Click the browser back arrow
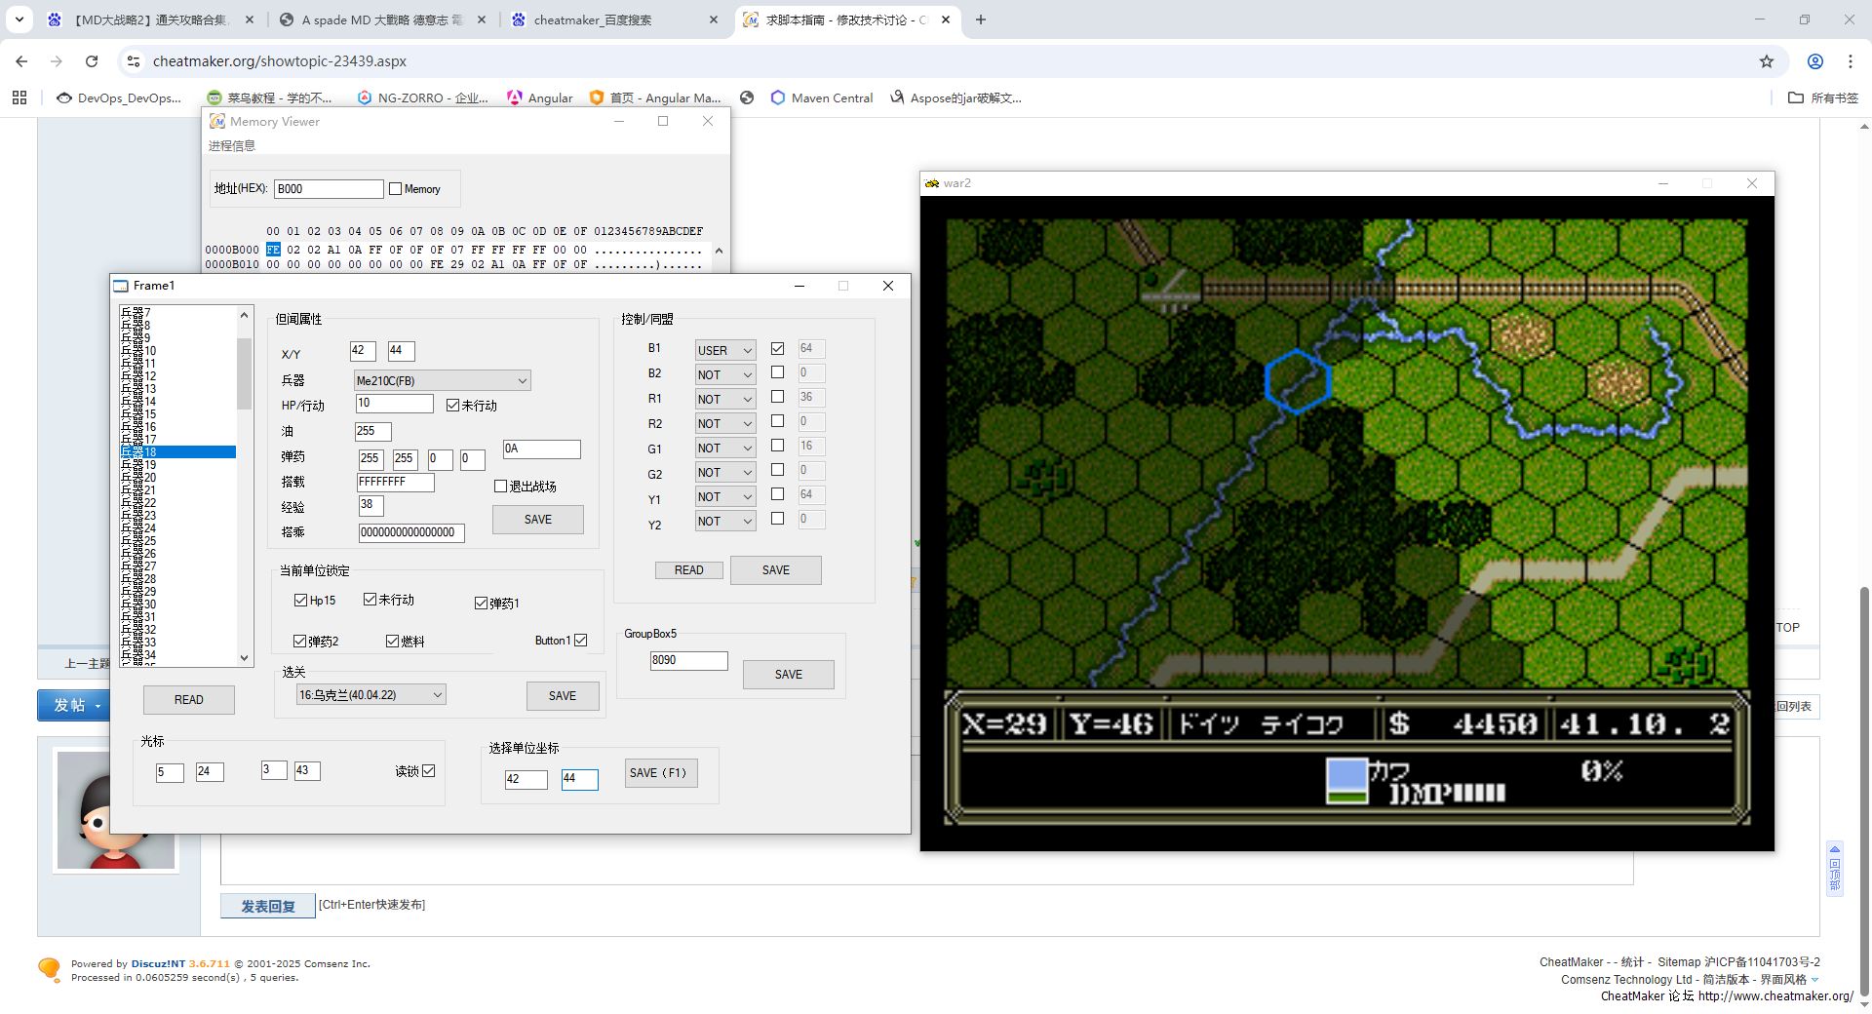Viewport: 1872px width, 1014px height. [x=21, y=61]
